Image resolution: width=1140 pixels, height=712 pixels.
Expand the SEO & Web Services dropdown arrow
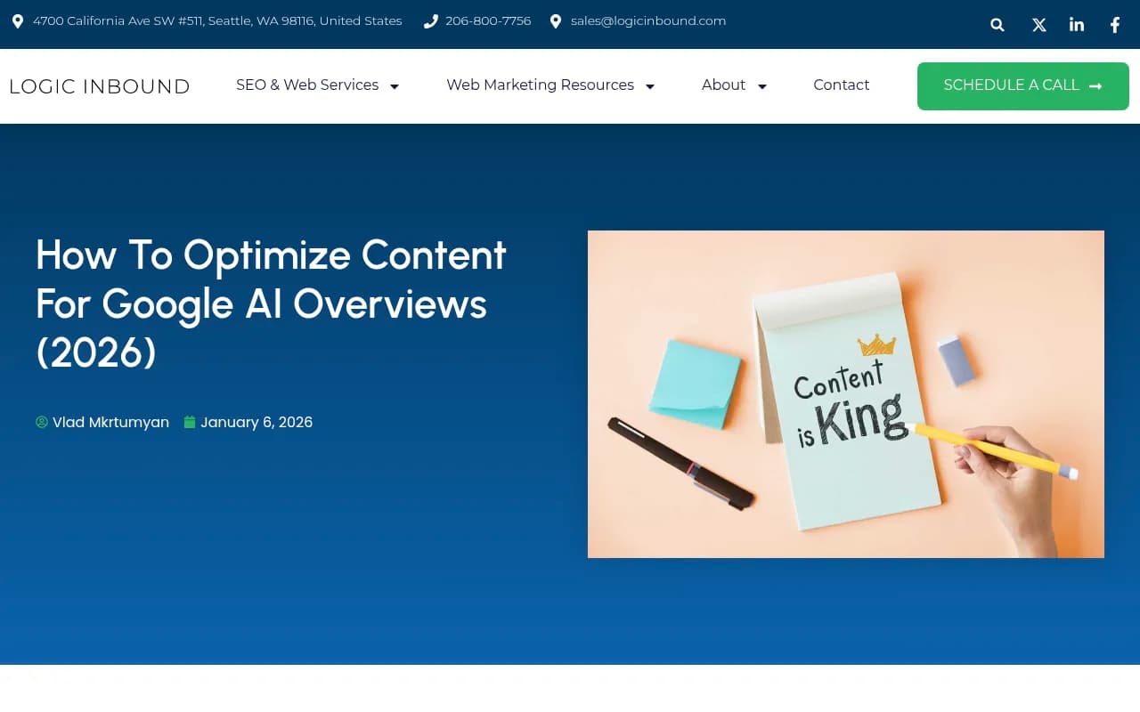[x=395, y=86]
